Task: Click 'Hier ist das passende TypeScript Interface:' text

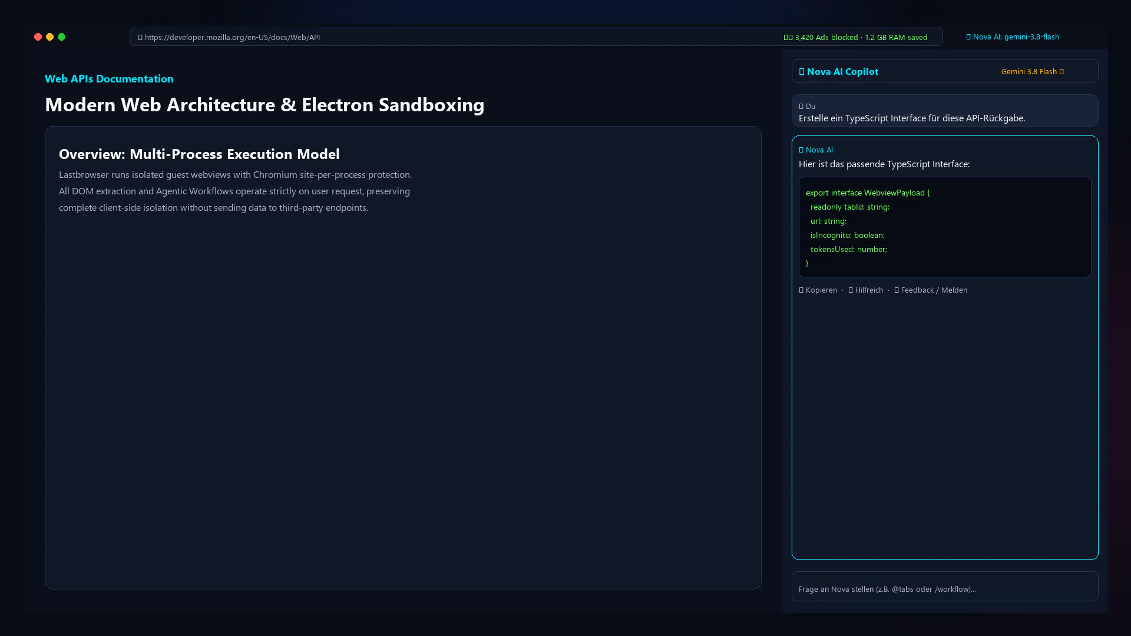Action: pyautogui.click(x=884, y=164)
